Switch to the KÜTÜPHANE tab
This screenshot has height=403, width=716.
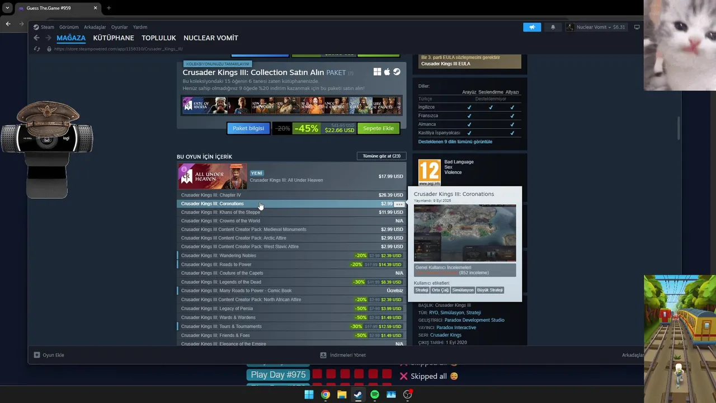(114, 38)
